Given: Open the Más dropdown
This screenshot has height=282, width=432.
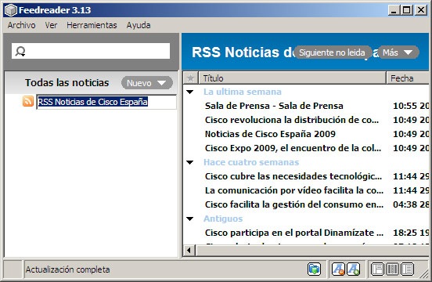Looking at the screenshot, I should [x=398, y=52].
